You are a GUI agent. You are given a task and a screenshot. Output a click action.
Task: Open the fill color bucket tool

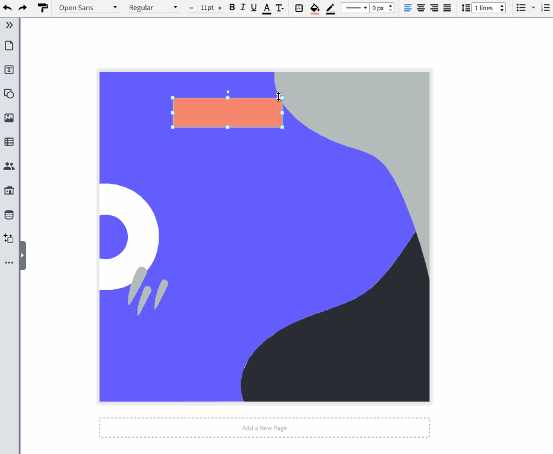314,8
